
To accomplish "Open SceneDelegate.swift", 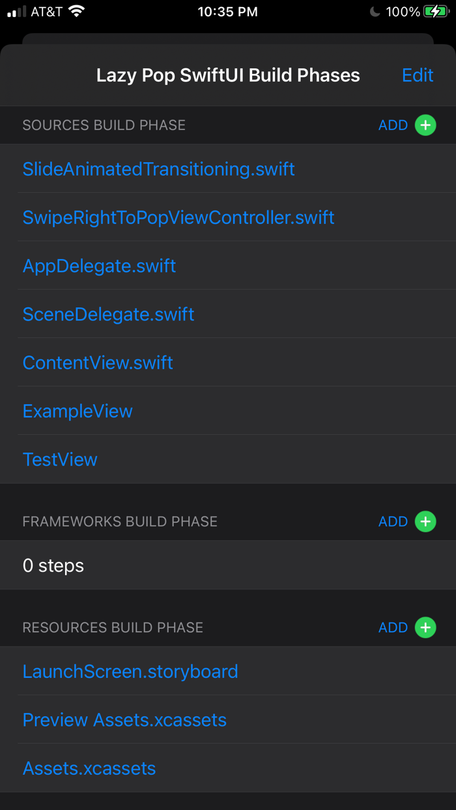I will tap(108, 314).
